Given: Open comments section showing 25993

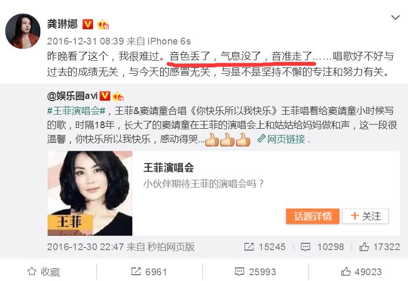Looking at the screenshot, I should point(255,272).
